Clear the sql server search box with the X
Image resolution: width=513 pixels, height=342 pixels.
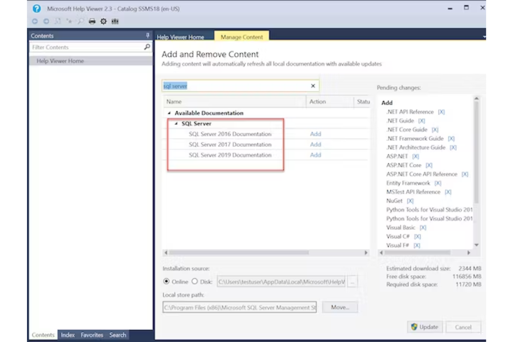[x=313, y=86]
